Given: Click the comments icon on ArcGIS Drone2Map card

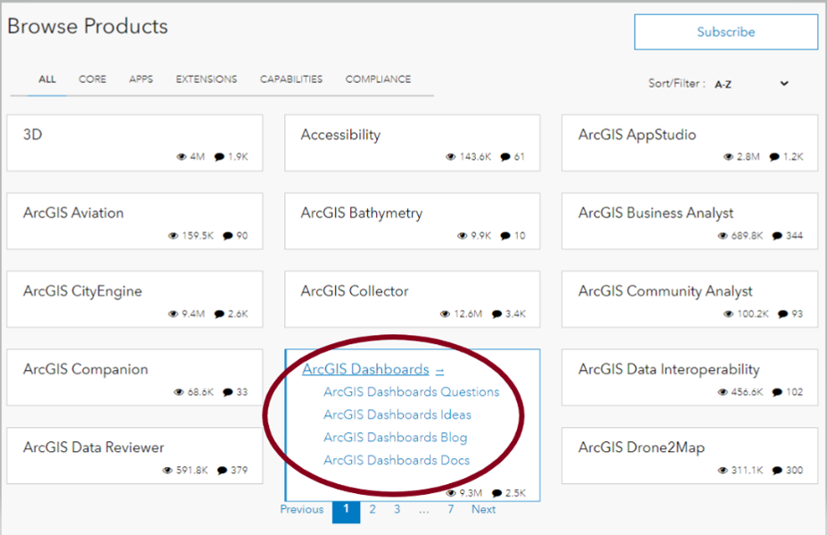Looking at the screenshot, I should pyautogui.click(x=777, y=470).
